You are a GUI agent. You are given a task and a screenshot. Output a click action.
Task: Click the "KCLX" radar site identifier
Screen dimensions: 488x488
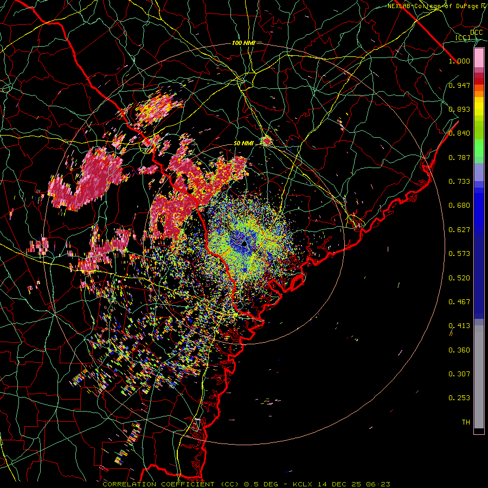pos(304,484)
